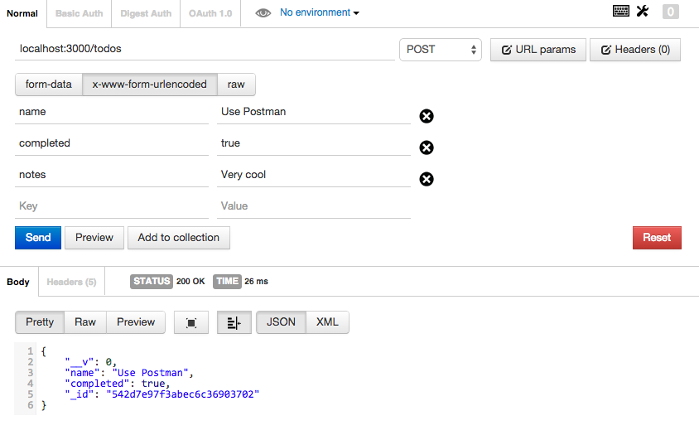Open the keyboard shortcuts icon
The image size is (699, 435).
coord(620,12)
